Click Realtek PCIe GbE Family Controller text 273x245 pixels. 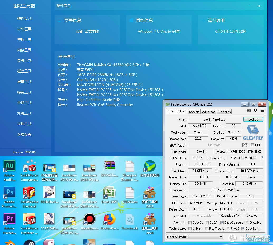[x=105, y=105]
